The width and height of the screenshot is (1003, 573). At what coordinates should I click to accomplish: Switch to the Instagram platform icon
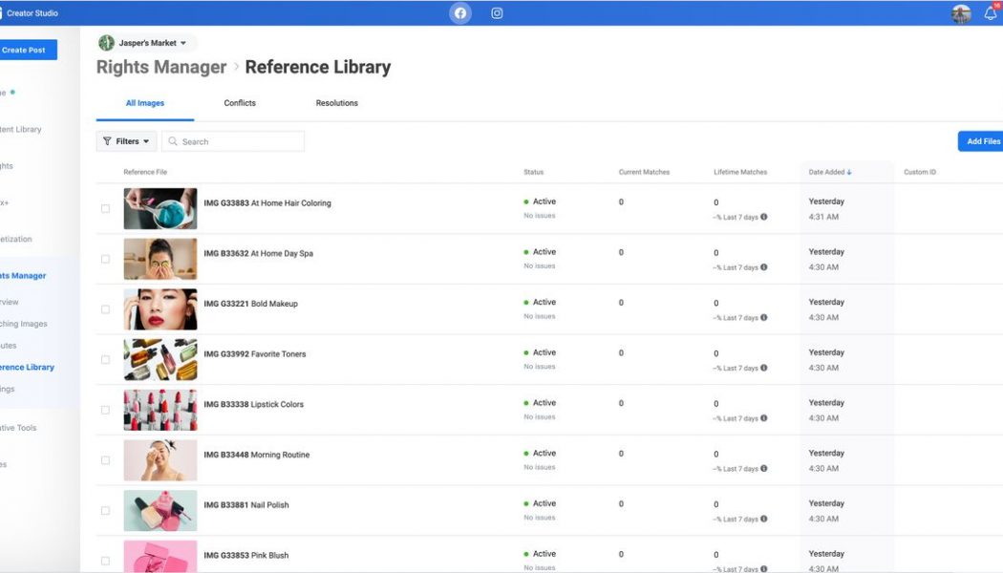497,13
